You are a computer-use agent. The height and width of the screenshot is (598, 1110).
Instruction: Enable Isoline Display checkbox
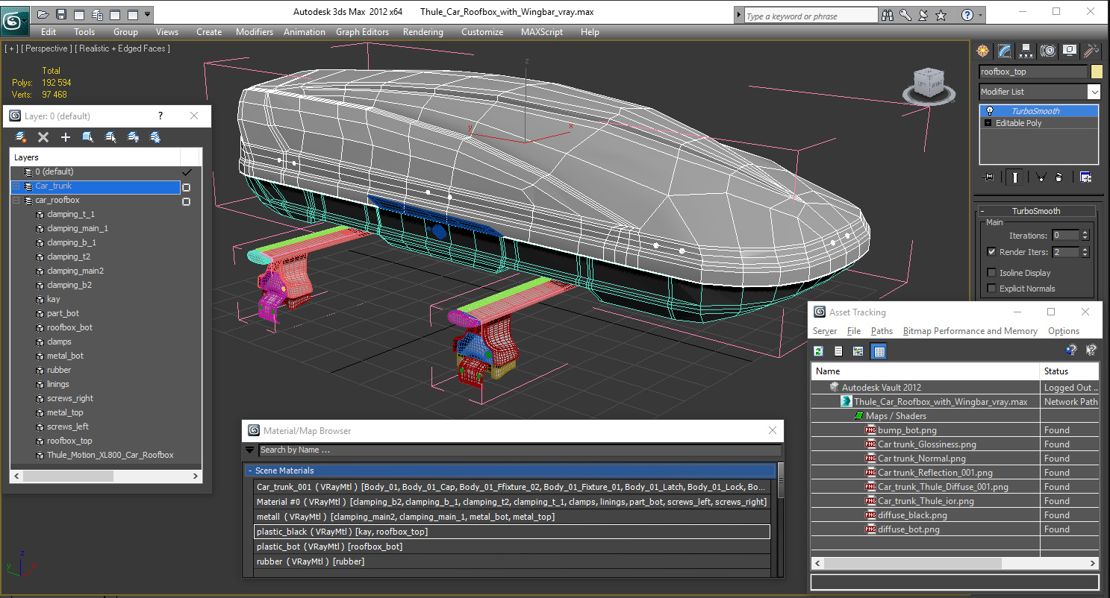click(x=991, y=273)
